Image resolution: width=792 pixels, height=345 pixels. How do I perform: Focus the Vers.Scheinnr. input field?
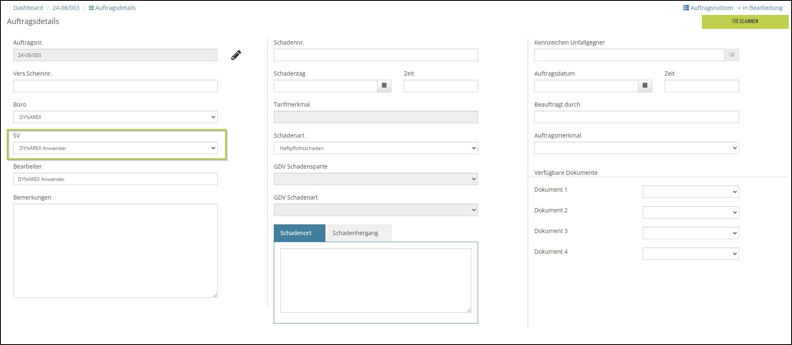click(115, 86)
